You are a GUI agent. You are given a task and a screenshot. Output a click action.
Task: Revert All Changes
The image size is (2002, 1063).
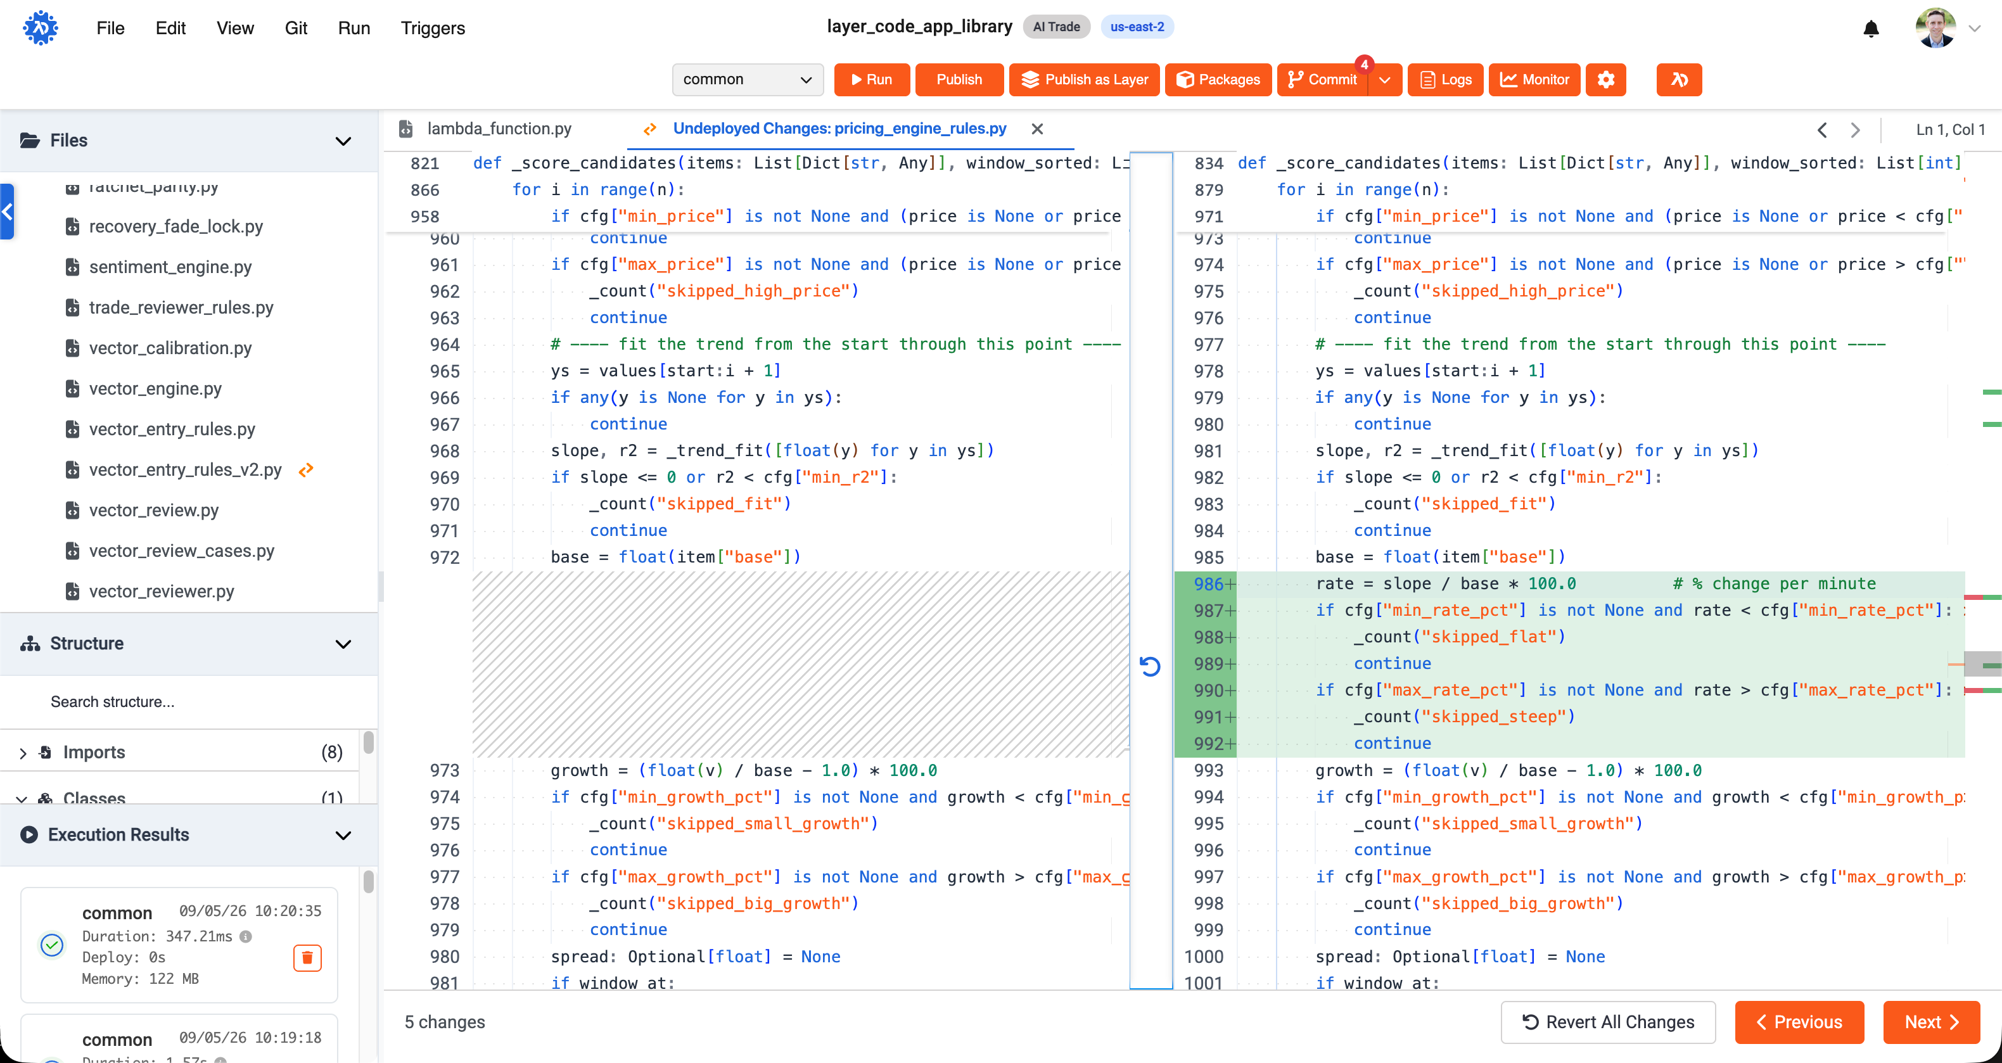point(1608,1022)
